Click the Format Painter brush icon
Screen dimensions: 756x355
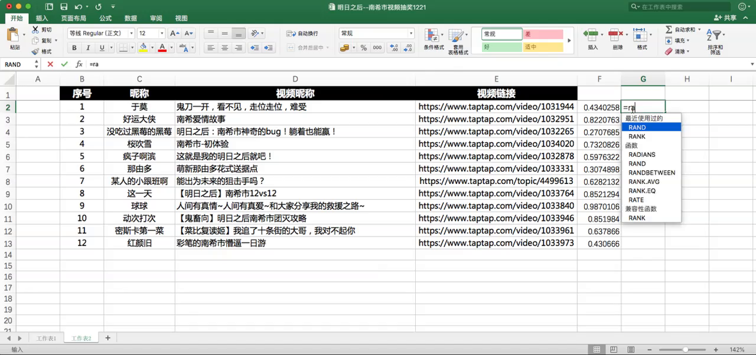35,52
